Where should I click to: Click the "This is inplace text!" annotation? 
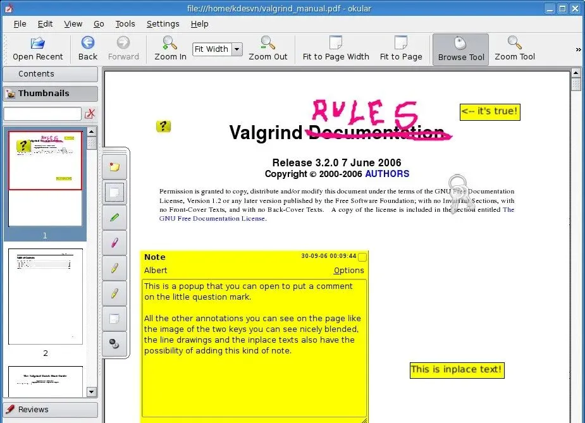(x=457, y=370)
